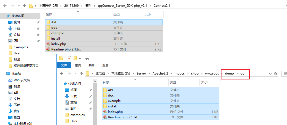The height and width of the screenshot is (125, 287).
Task: Click the search box in the qq window
Action: (284, 73)
